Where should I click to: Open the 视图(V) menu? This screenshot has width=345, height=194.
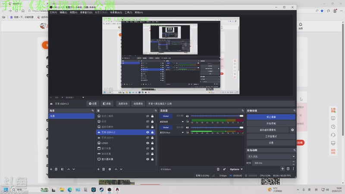coord(73,13)
